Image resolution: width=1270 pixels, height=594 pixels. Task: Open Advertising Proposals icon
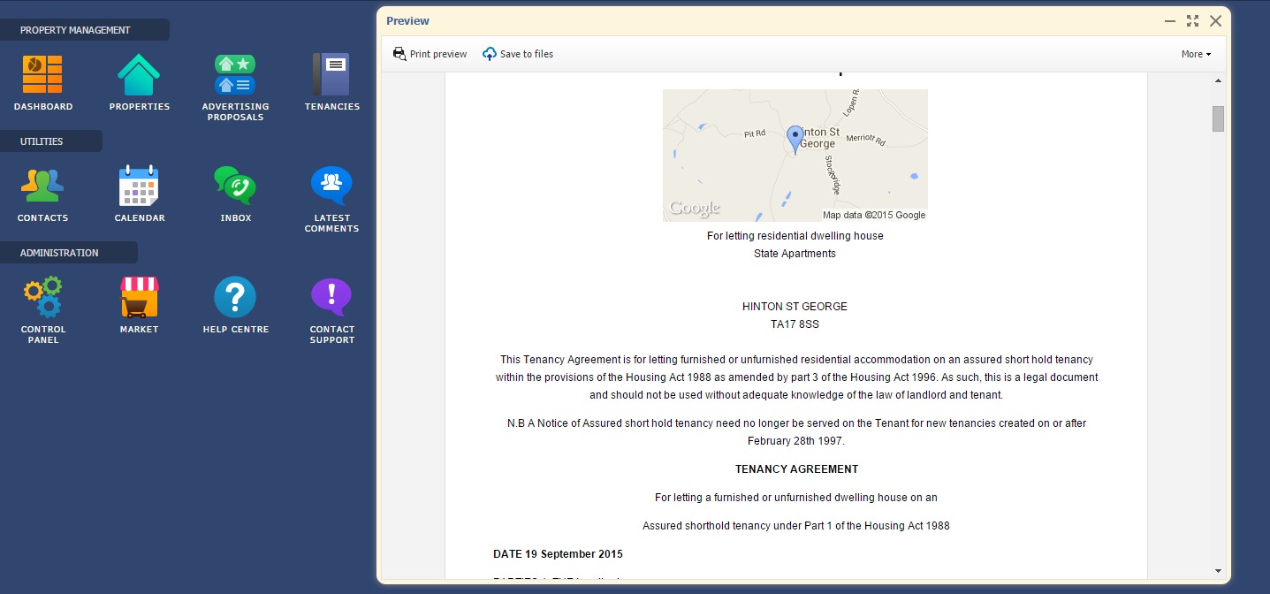235,75
